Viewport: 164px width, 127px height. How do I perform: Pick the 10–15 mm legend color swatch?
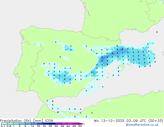click(34, 124)
